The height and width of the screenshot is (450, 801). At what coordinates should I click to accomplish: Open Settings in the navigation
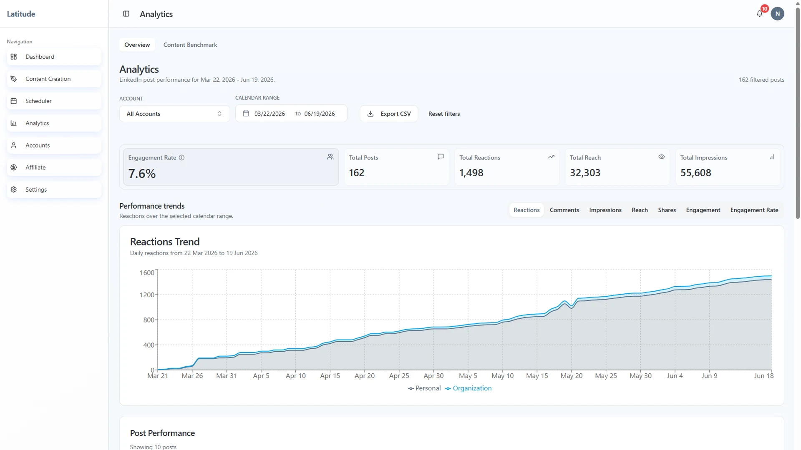click(54, 189)
